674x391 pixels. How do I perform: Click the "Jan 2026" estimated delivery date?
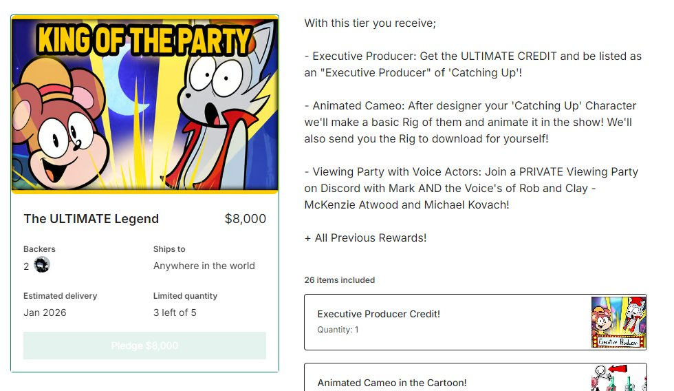tap(45, 313)
